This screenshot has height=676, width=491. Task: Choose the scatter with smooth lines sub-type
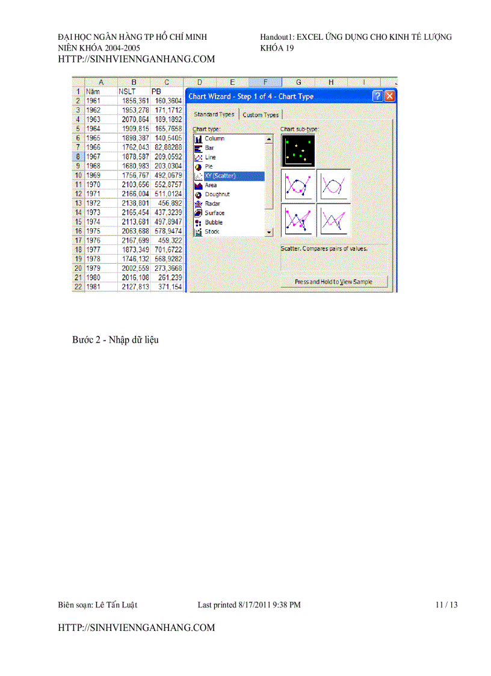pos(298,186)
